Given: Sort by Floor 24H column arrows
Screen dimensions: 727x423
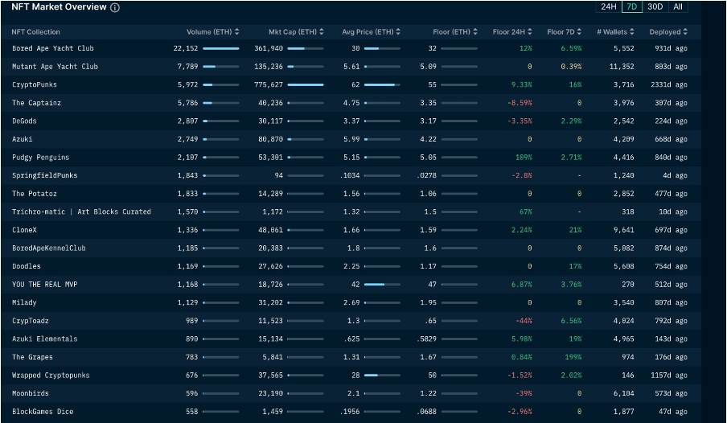Looking at the screenshot, I should 530,32.
